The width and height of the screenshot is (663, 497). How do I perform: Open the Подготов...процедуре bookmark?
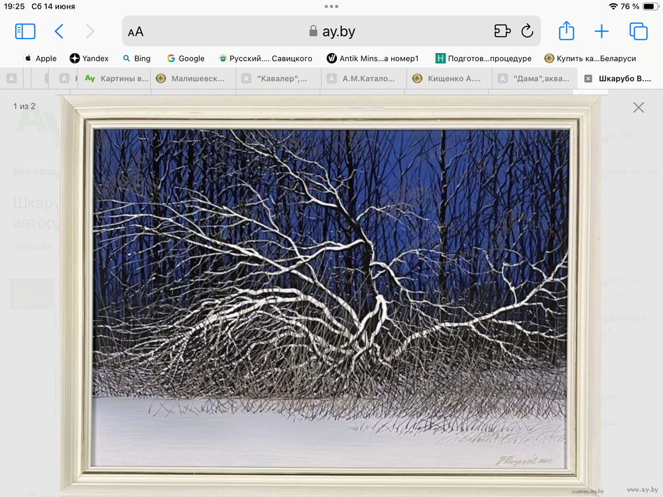click(483, 58)
